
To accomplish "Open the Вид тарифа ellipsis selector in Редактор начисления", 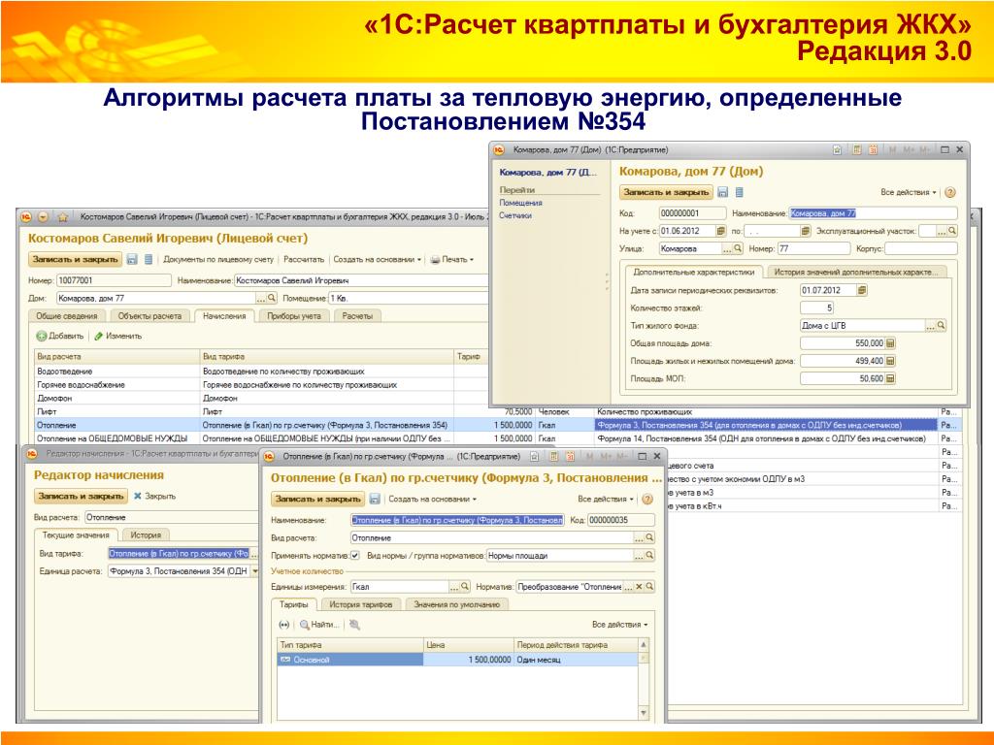I will click(x=254, y=554).
